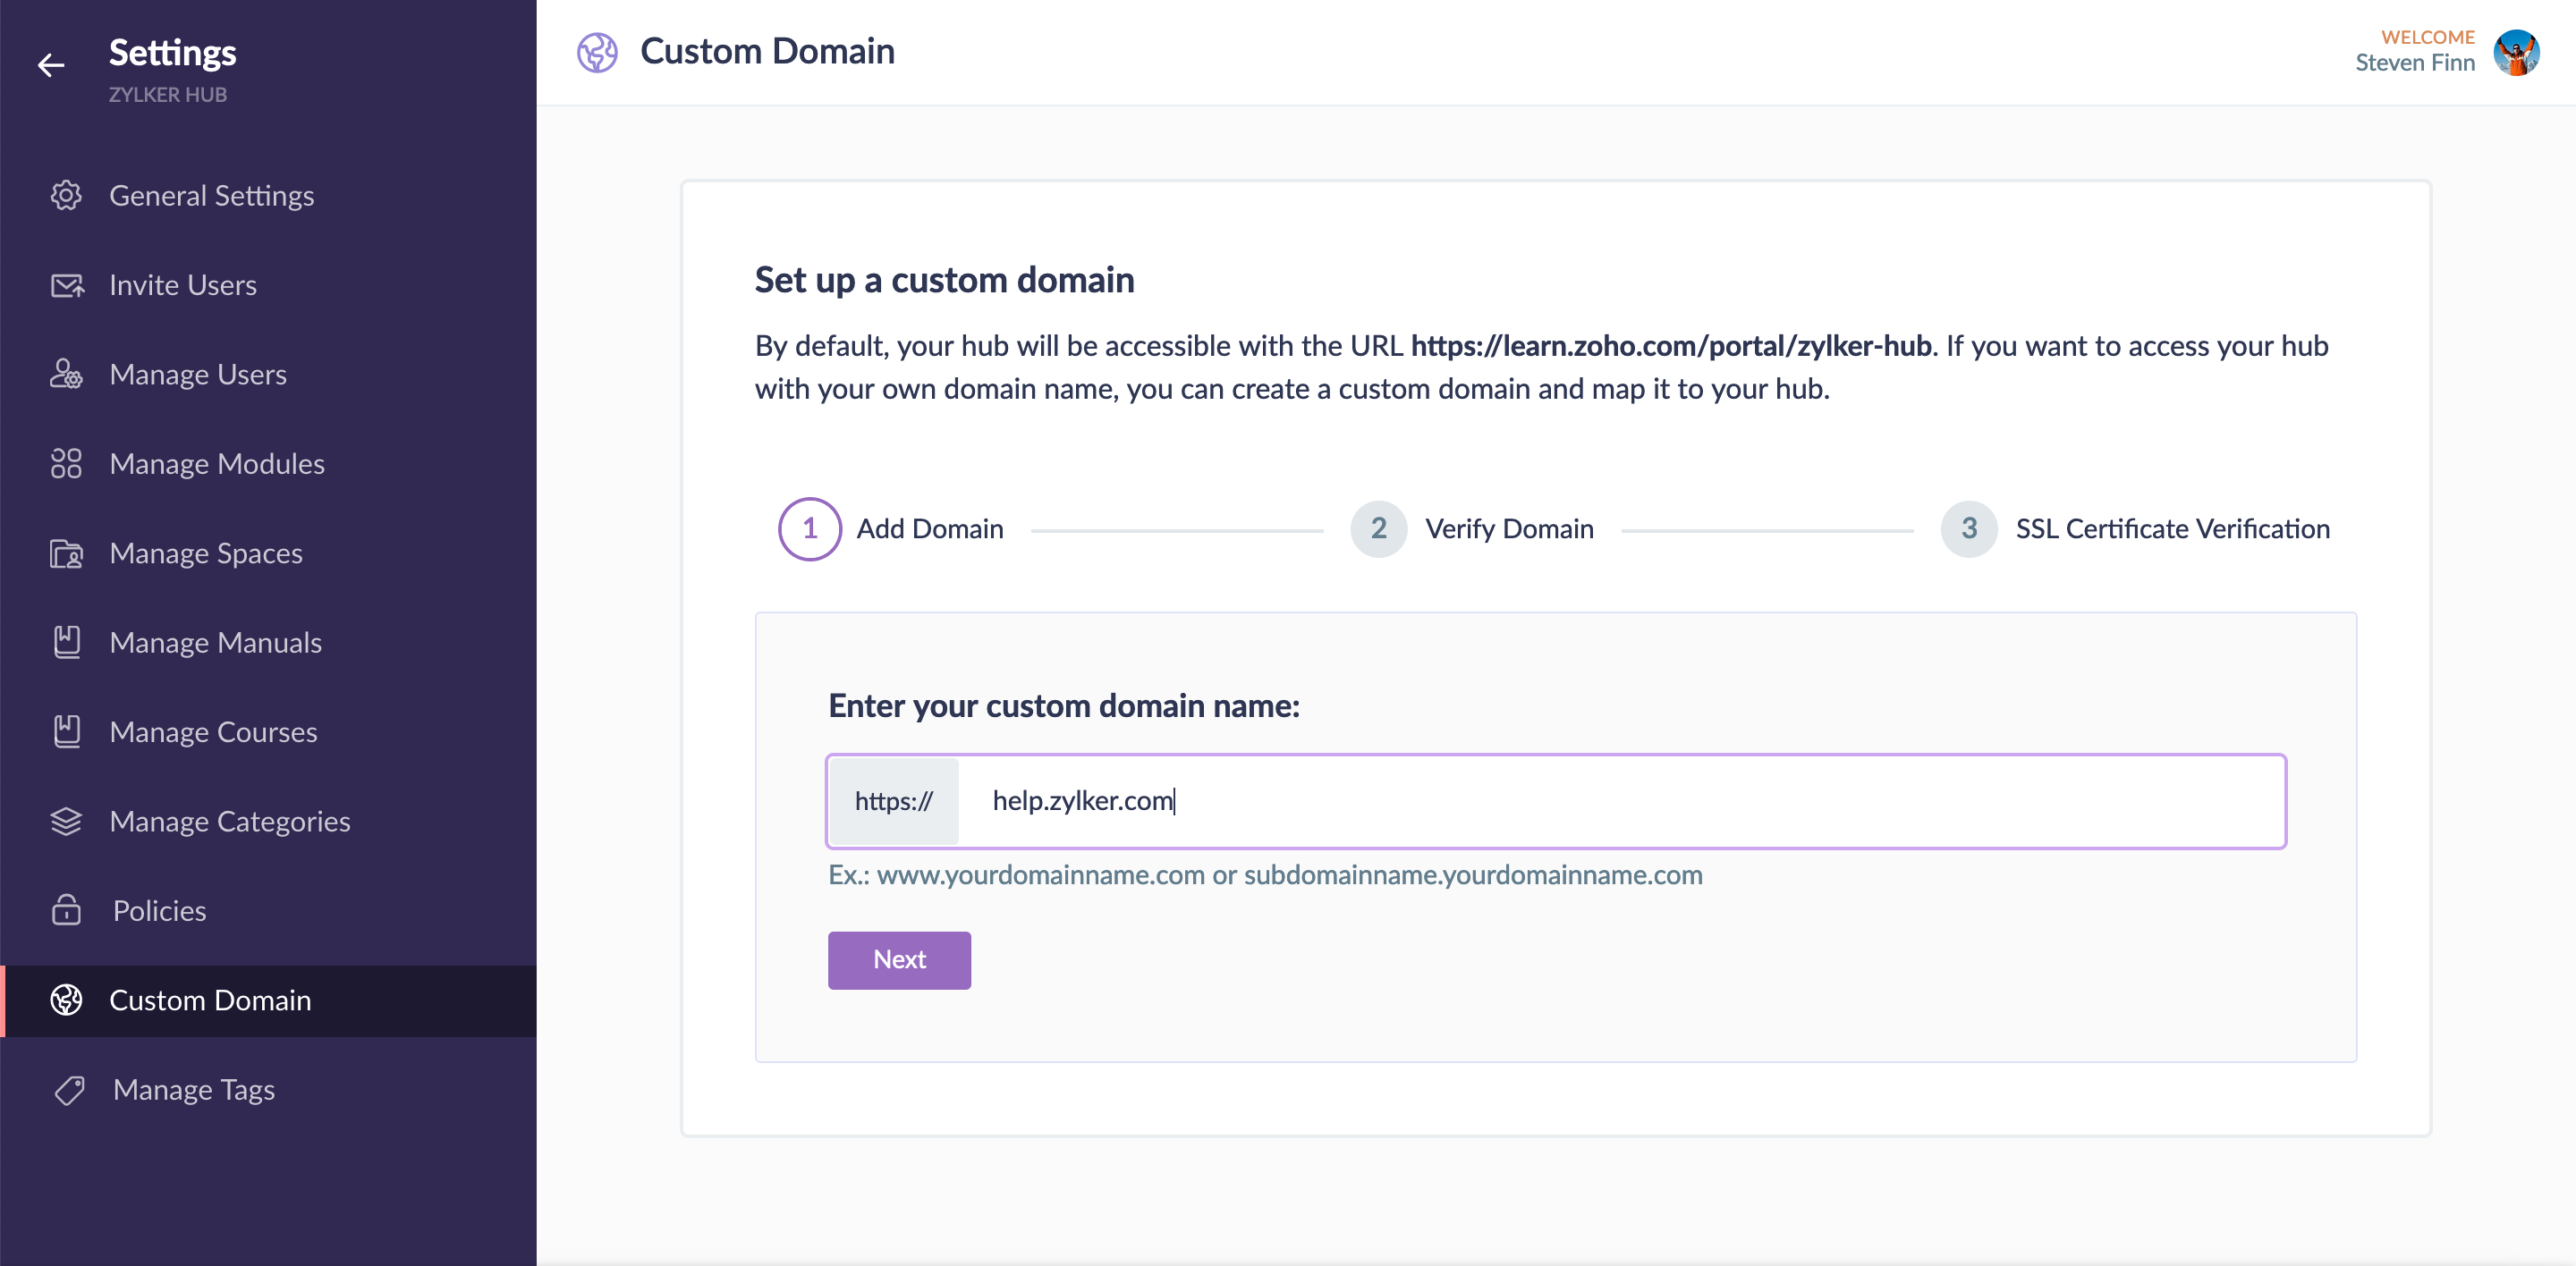Screen dimensions: 2576x1266
Task: Click the Manage Spaces folder icon
Action: (x=66, y=553)
